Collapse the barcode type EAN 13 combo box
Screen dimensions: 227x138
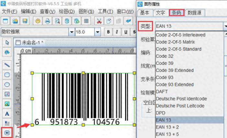click(x=224, y=26)
